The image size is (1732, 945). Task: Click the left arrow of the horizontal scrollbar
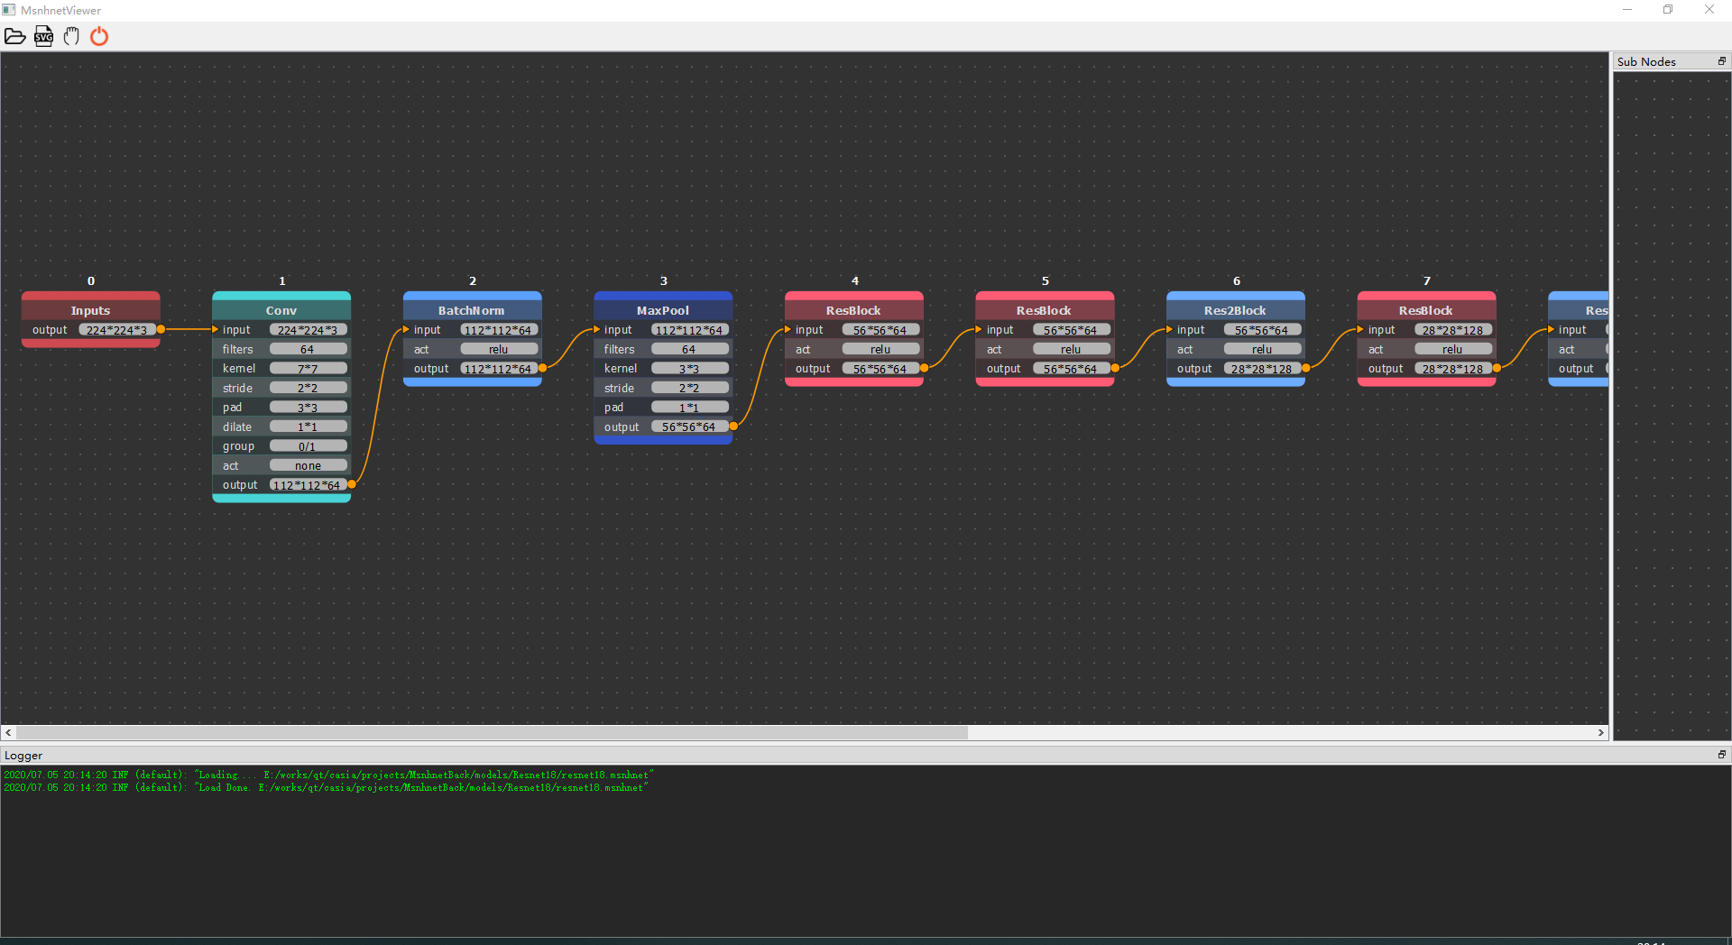pos(8,733)
